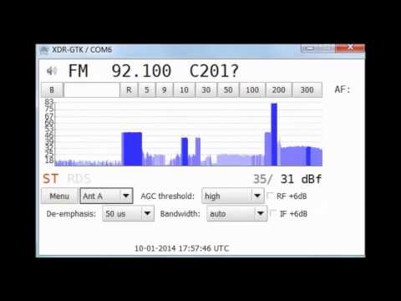Toggle the ST stereo indicator
This screenshot has height=301, width=401.
(x=50, y=179)
